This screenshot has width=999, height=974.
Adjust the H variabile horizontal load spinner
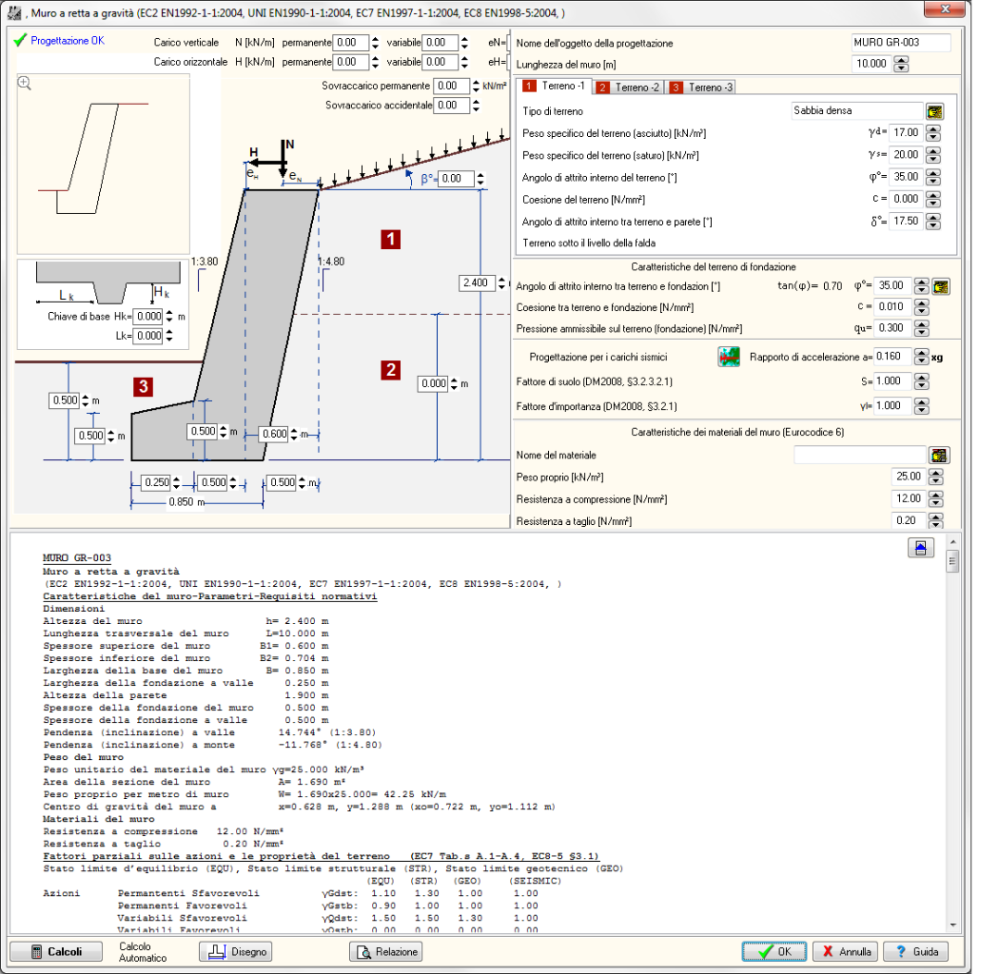click(x=464, y=63)
